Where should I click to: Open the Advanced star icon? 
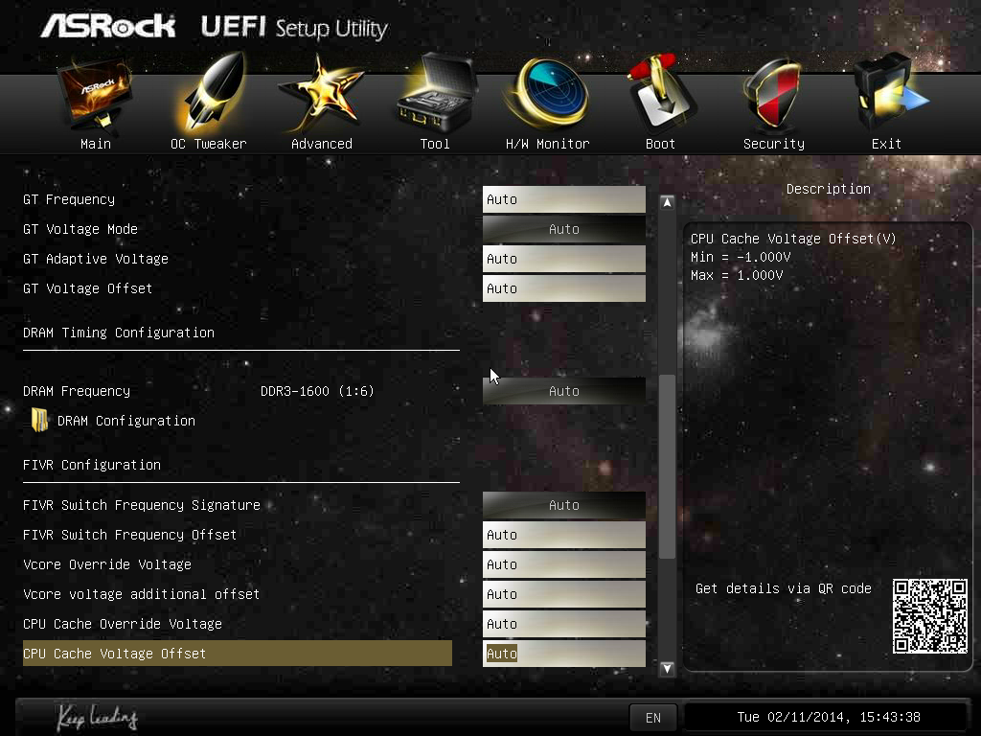pos(321,98)
